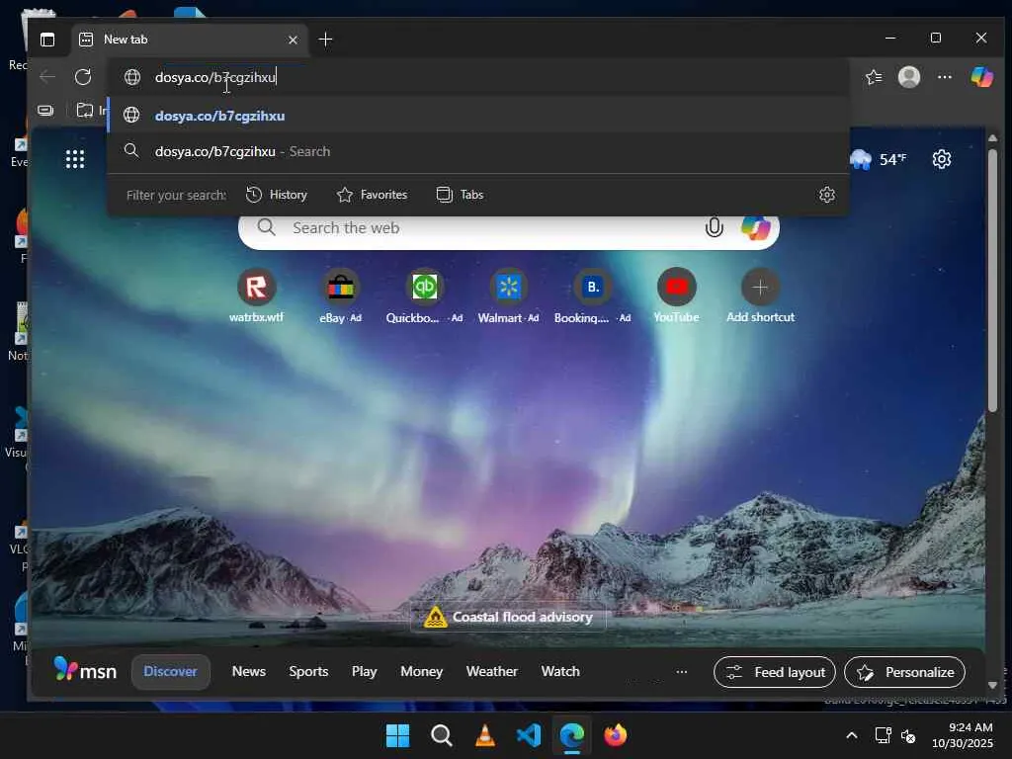Image resolution: width=1012 pixels, height=759 pixels.
Task: Open new tab page settings gear
Action: point(942,159)
